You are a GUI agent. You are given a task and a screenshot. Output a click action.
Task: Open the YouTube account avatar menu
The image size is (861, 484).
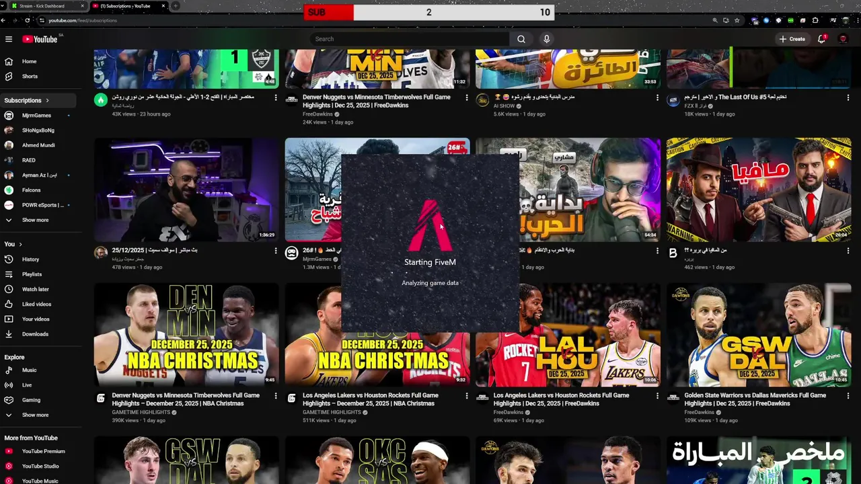click(x=844, y=39)
